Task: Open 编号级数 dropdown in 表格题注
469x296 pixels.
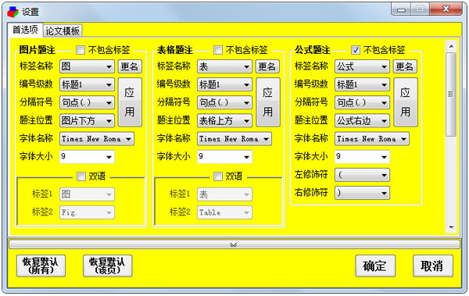Action: (224, 84)
